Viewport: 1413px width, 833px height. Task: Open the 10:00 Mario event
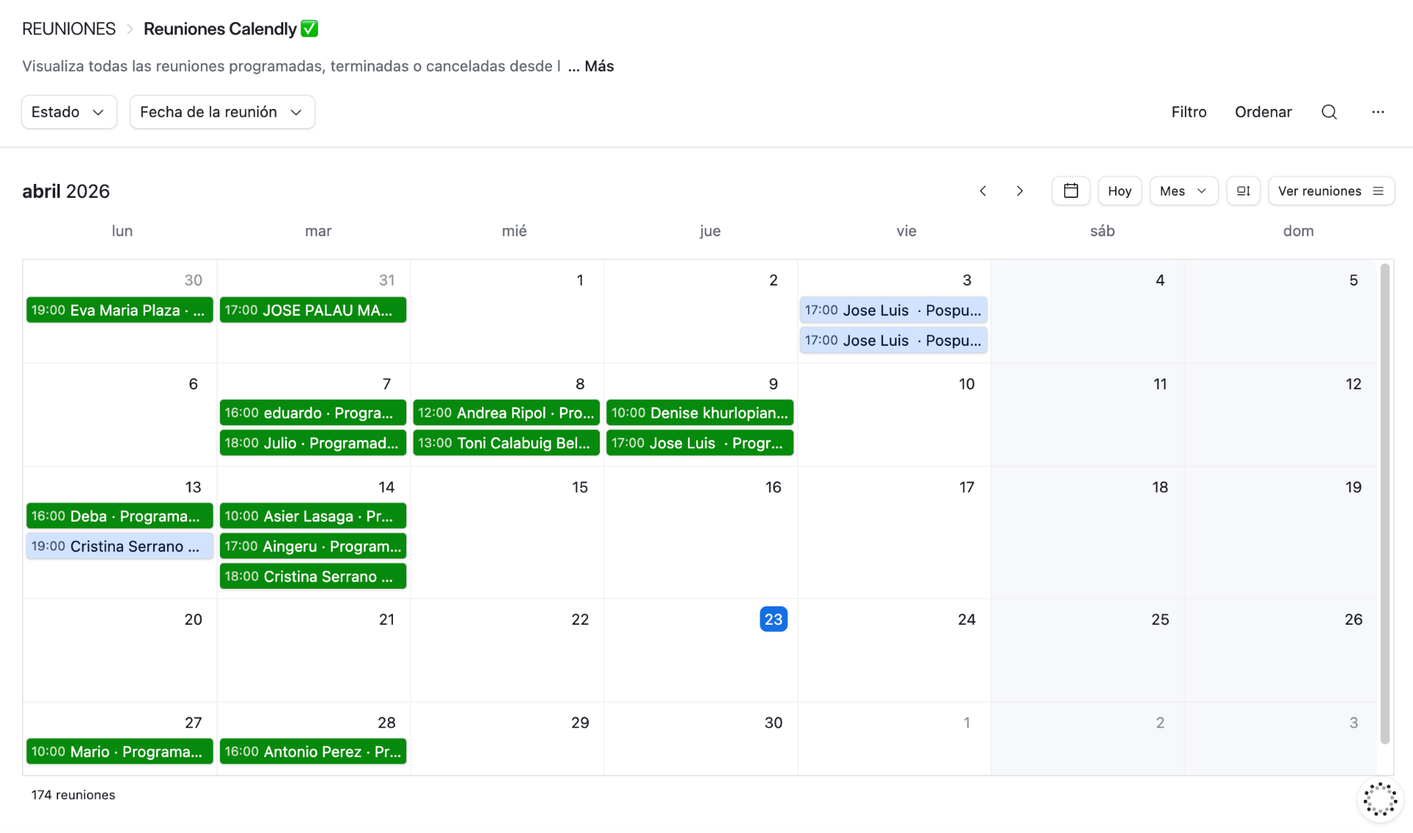[x=119, y=751]
